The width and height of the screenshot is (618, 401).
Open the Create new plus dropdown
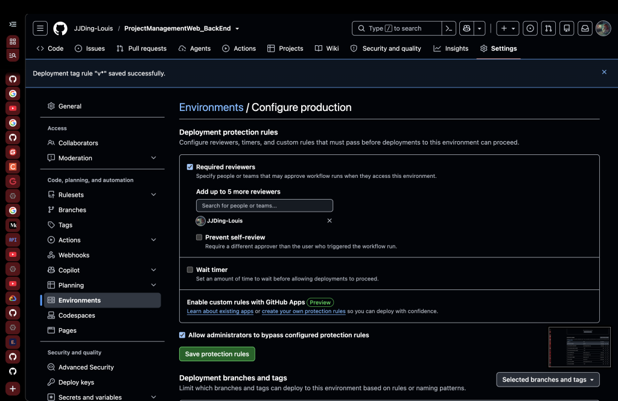click(x=508, y=28)
